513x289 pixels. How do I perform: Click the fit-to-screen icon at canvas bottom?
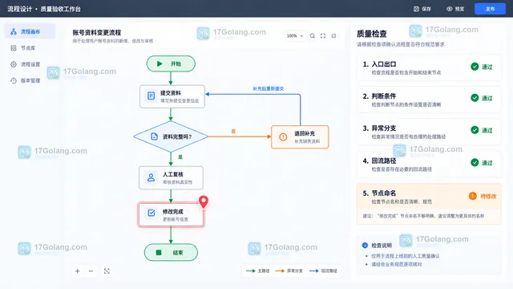(x=107, y=271)
